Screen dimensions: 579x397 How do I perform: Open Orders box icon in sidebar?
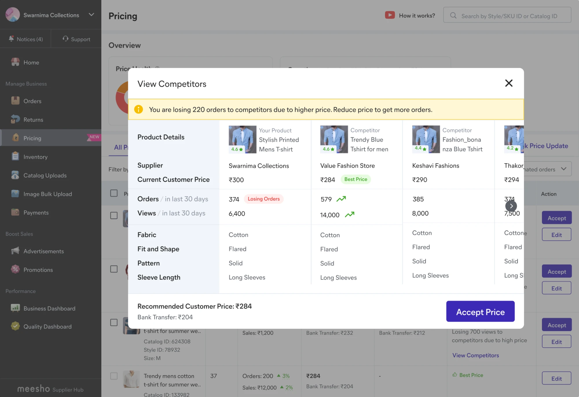point(15,101)
